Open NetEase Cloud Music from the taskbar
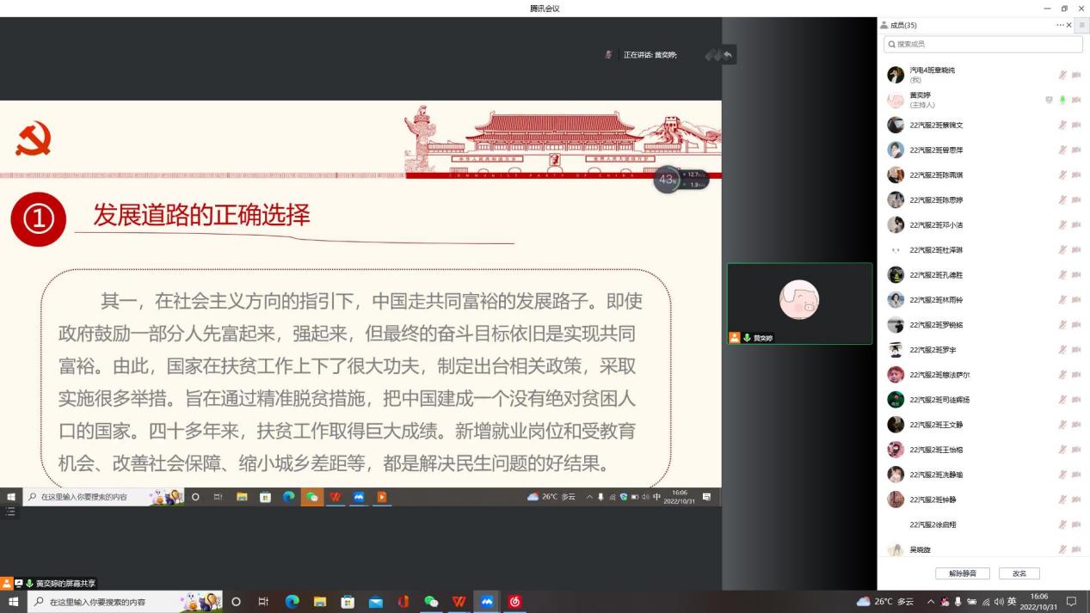The image size is (1090, 613). pos(515,602)
